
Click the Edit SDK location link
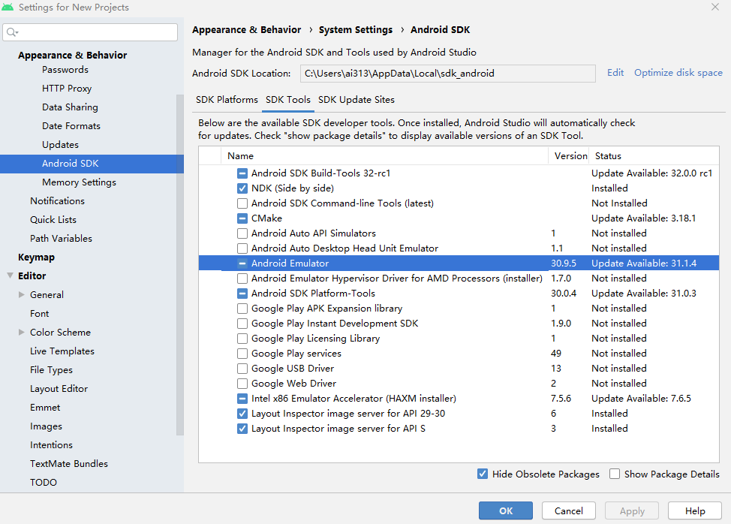click(x=615, y=73)
